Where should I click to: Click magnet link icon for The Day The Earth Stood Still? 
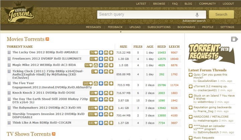[106, 99]
